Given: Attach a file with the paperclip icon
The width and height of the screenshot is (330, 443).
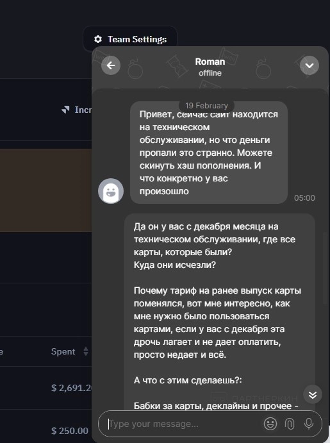Looking at the screenshot, I should coord(290,424).
